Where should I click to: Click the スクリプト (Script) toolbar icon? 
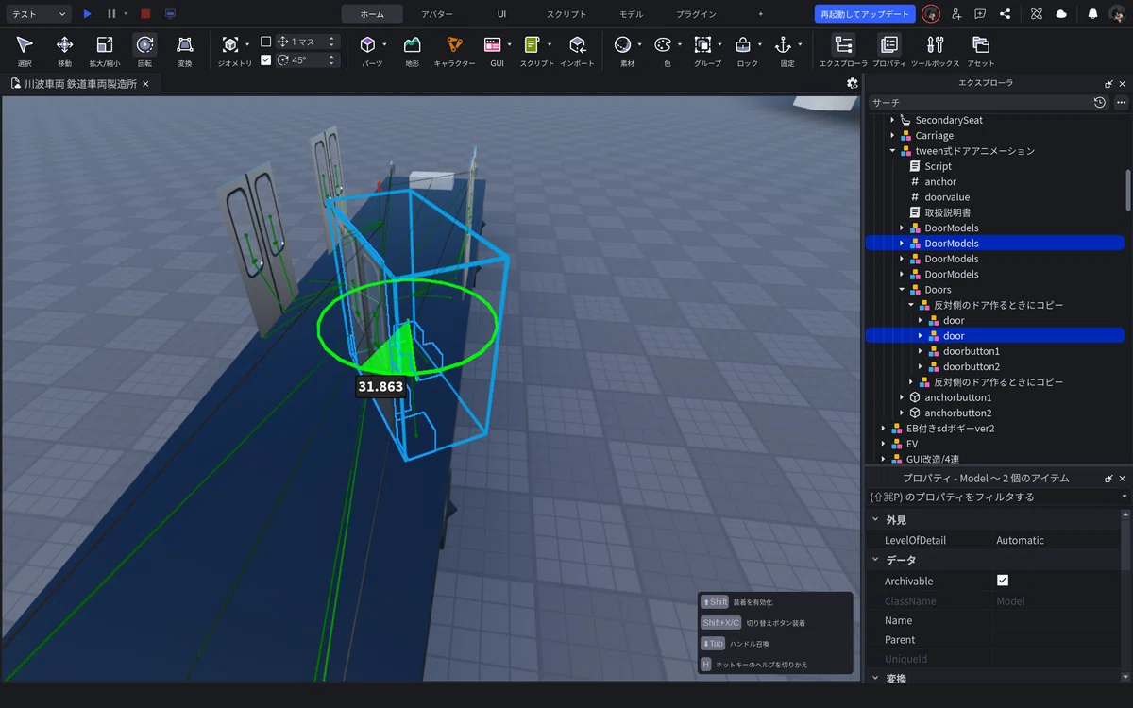pyautogui.click(x=533, y=45)
